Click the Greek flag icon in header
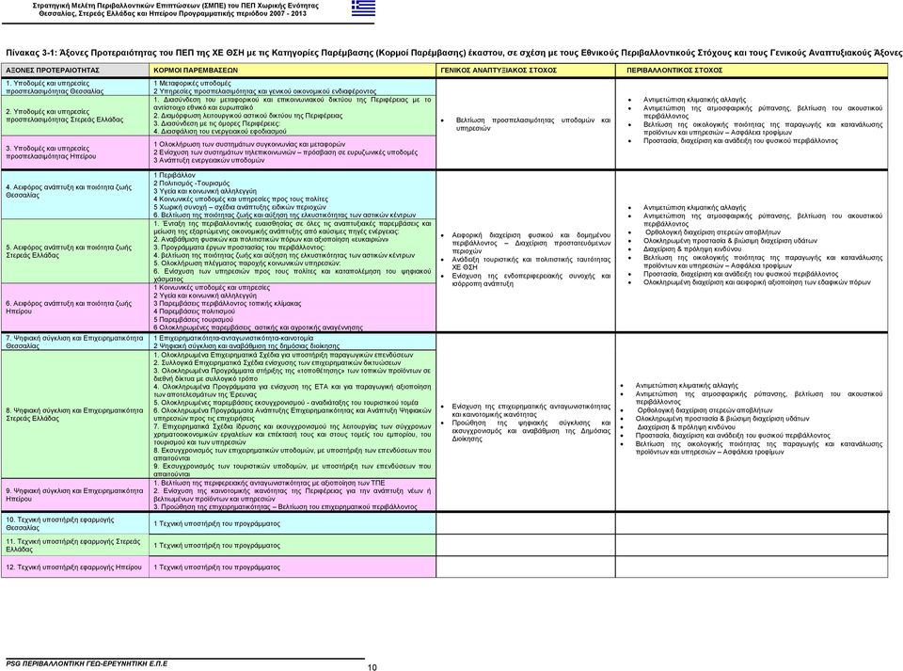 (x=363, y=8)
